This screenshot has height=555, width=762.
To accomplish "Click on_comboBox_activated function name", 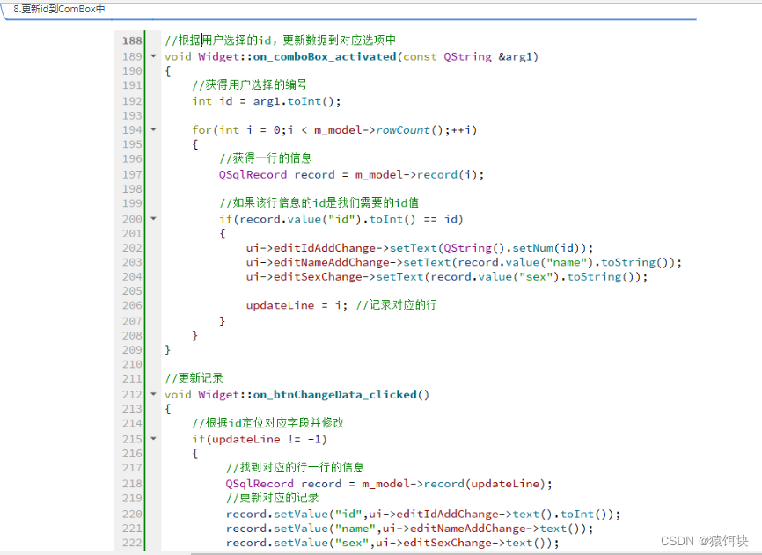I will 325,57.
